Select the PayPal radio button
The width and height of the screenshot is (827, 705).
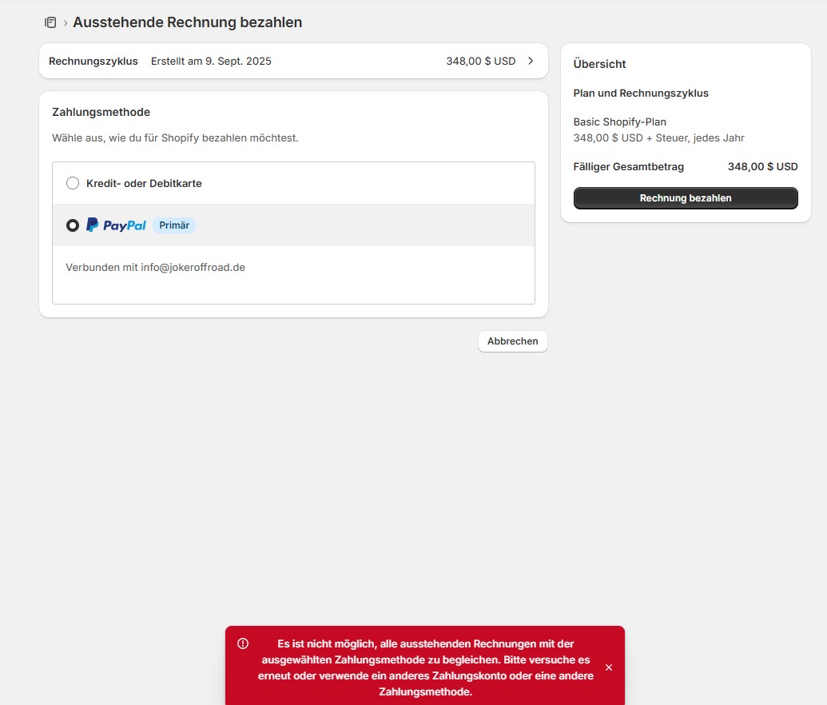point(73,225)
